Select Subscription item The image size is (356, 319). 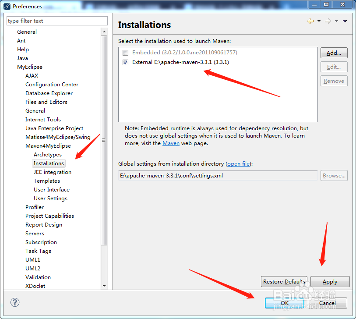tap(41, 242)
